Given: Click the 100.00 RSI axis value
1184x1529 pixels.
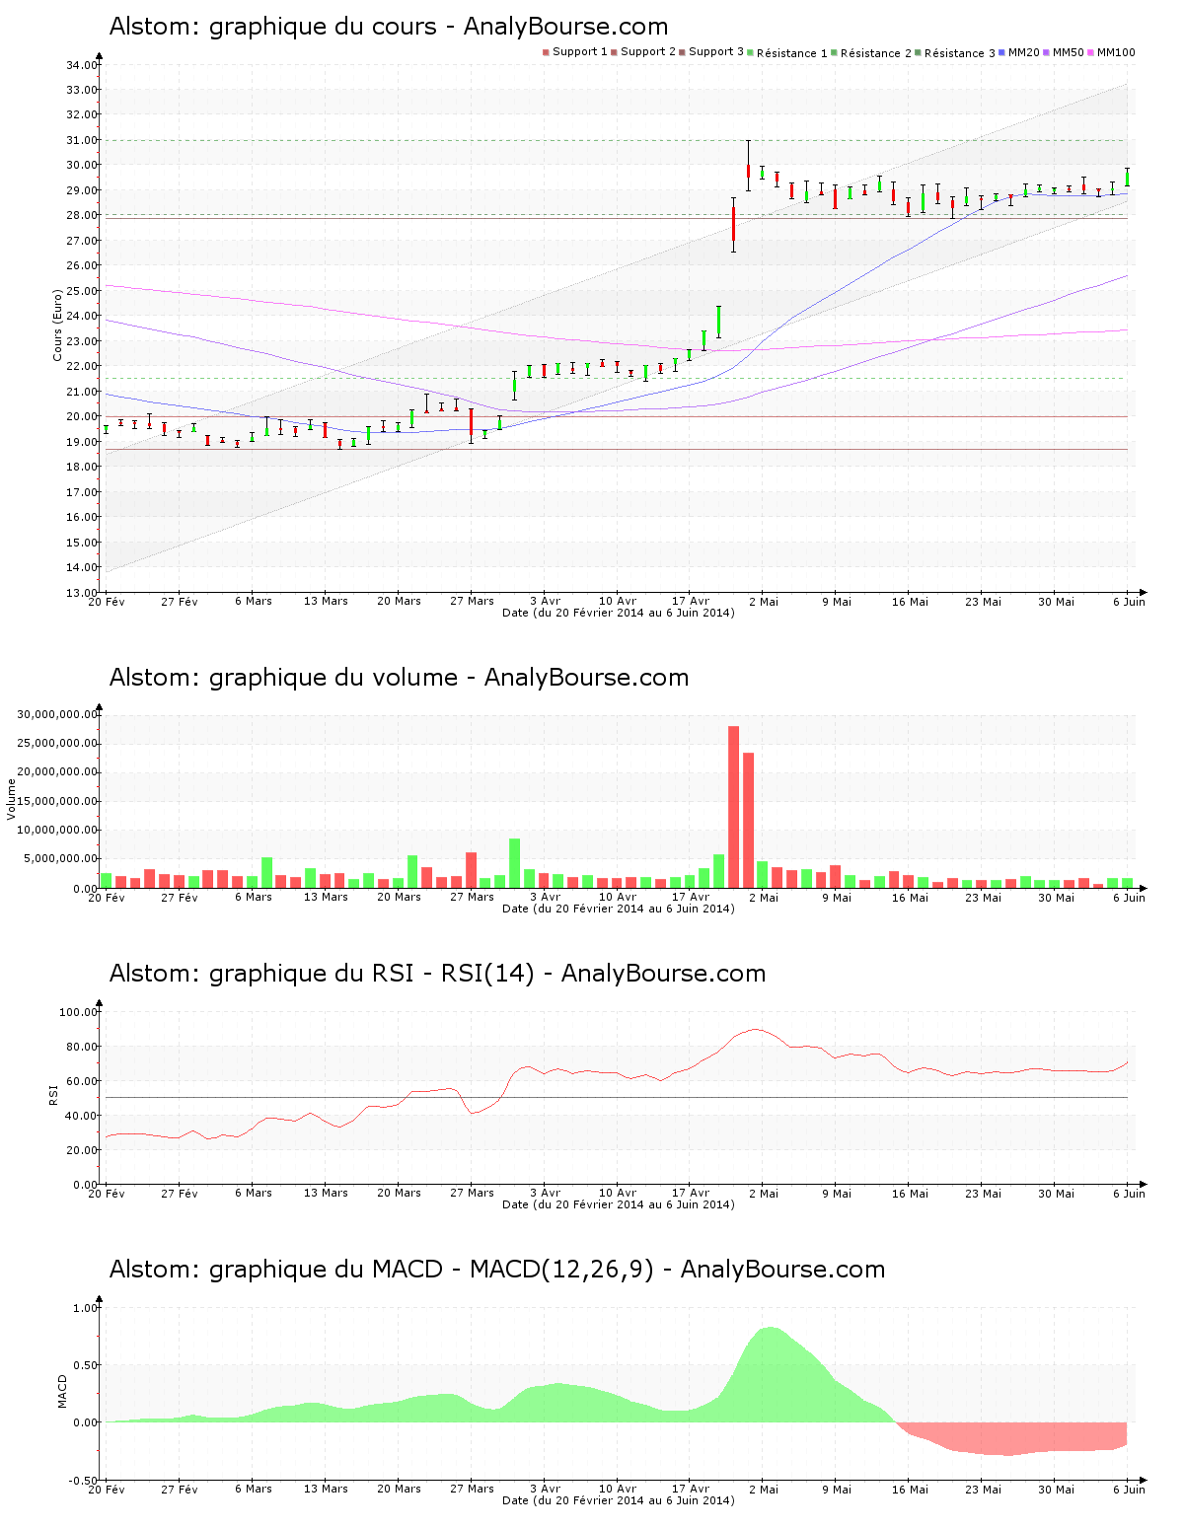Looking at the screenshot, I should 78,1012.
